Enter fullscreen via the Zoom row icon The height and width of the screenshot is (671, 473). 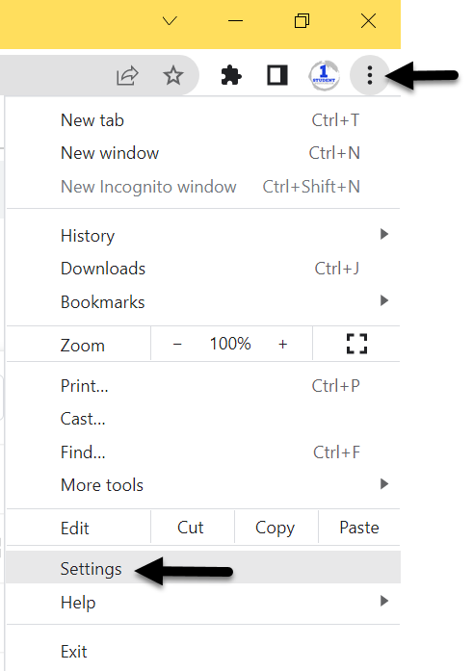356,344
